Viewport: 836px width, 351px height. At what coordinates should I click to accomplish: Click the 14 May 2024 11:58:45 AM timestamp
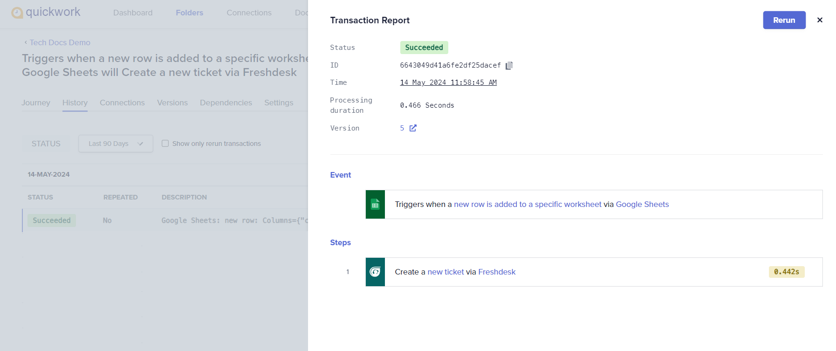coord(448,83)
